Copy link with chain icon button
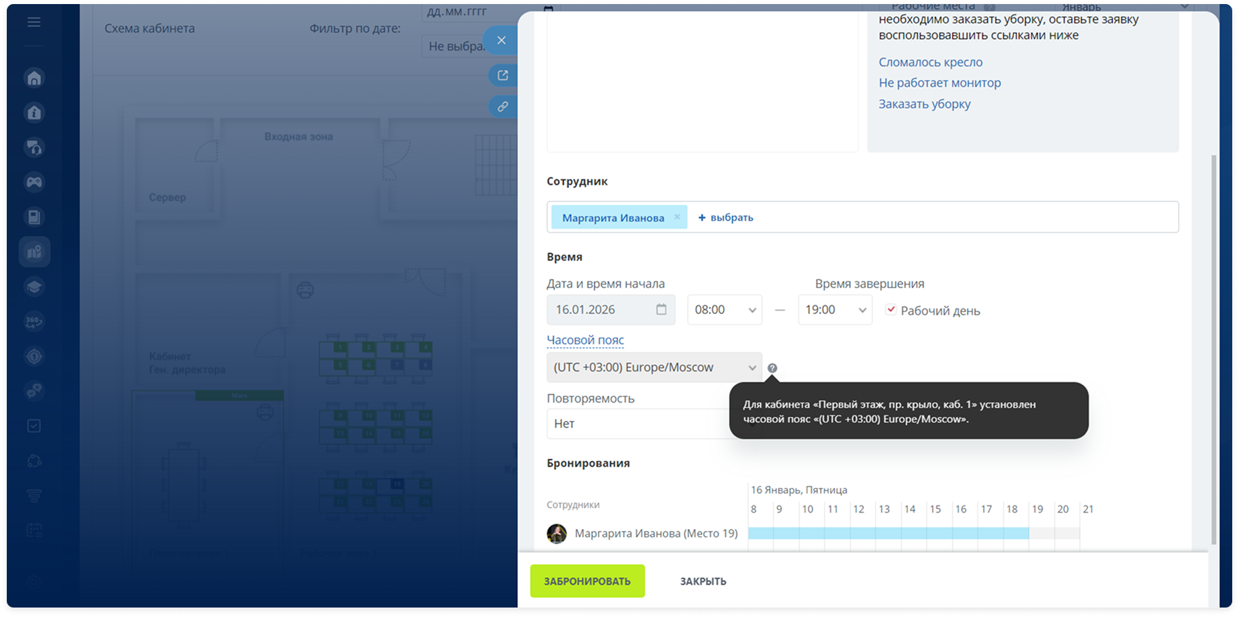The height and width of the screenshot is (617, 1239). [x=502, y=107]
